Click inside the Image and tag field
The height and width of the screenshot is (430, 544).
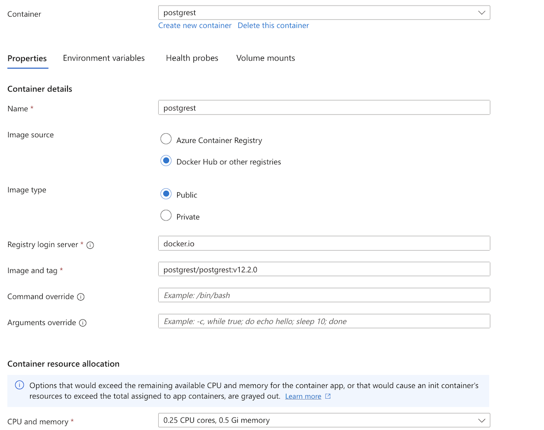(x=324, y=269)
